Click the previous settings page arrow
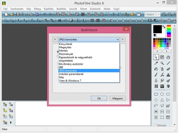The width and height of the screenshot is (178, 133). [x=55, y=39]
